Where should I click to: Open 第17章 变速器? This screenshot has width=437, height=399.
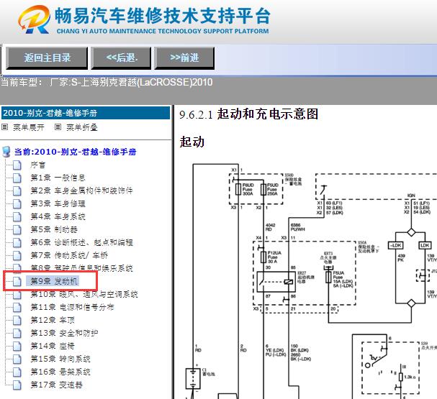56,385
